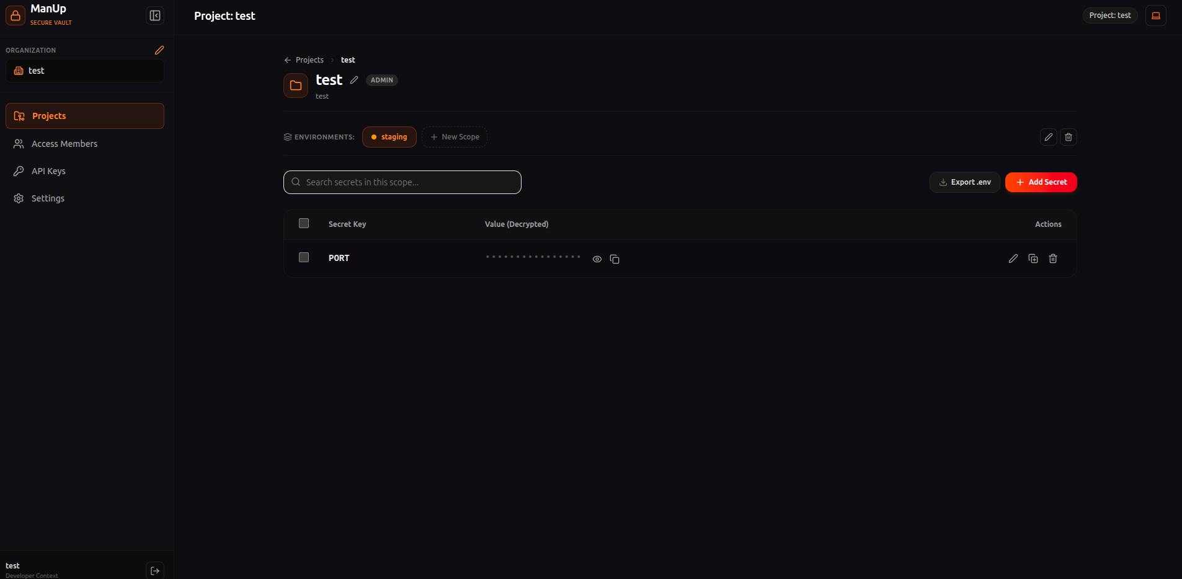Image resolution: width=1182 pixels, height=579 pixels.
Task: Select the staging environment tab
Action: click(389, 137)
